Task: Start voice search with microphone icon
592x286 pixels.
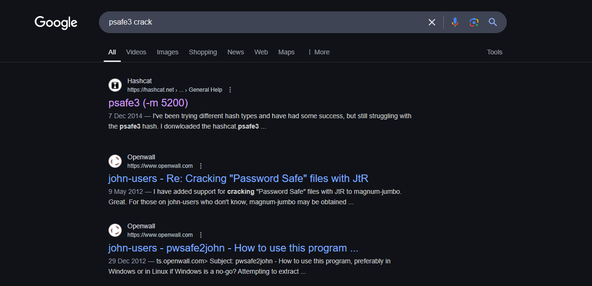Action: click(455, 22)
